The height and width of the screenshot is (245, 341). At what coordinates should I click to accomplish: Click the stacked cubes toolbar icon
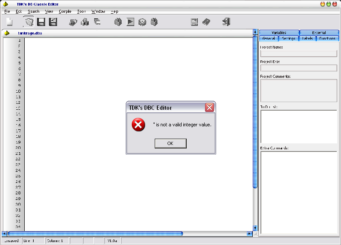(x=85, y=22)
